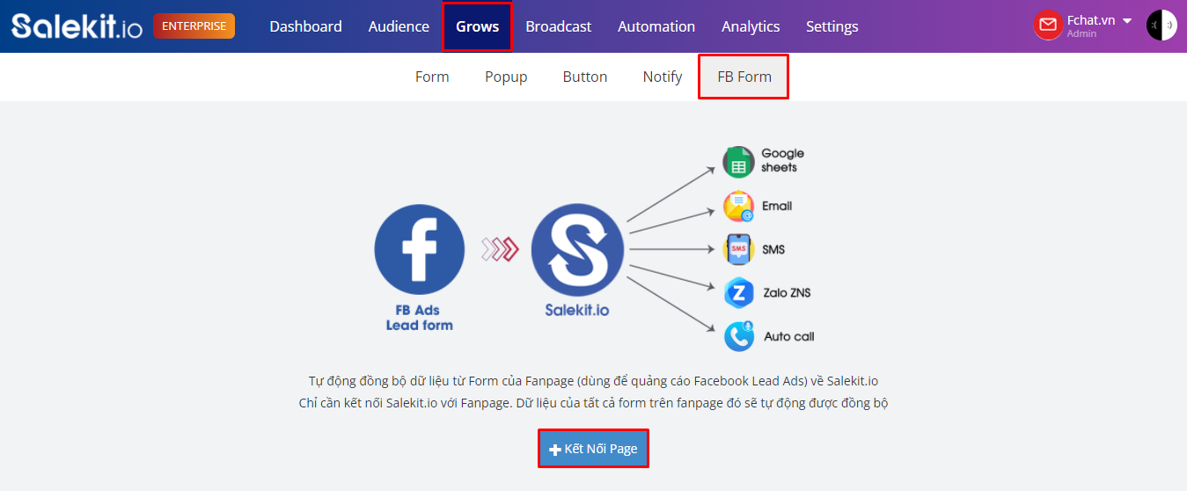Screen dimensions: 1187x491
Task: Select the Grows menu item
Action: [477, 26]
